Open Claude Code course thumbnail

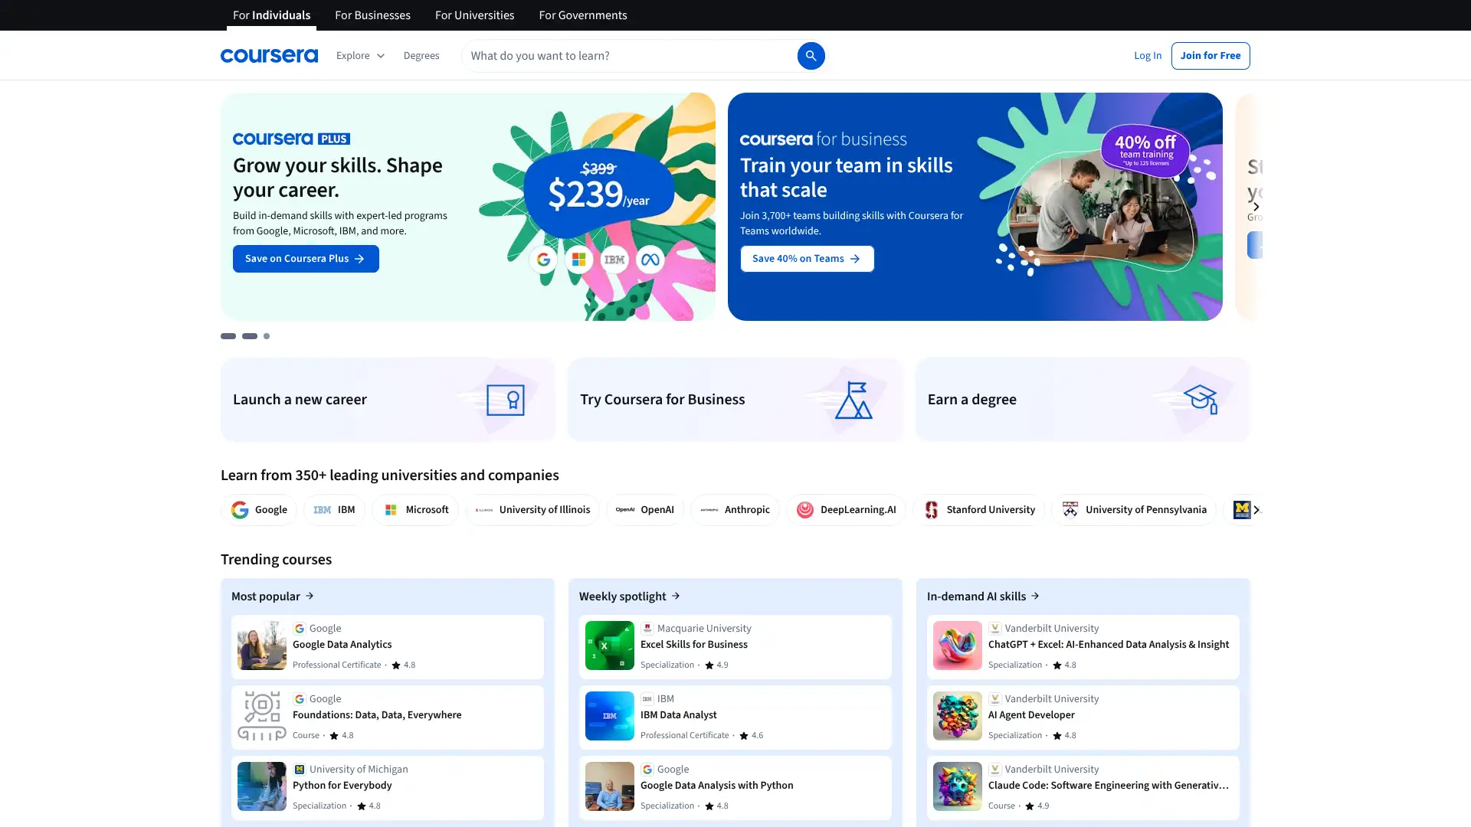tap(958, 786)
